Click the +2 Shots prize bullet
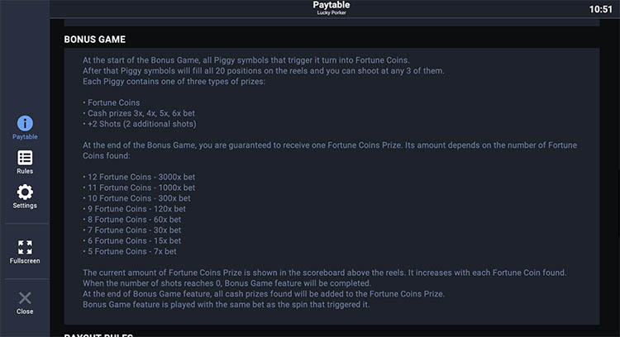The width and height of the screenshot is (620, 337). click(x=140, y=124)
